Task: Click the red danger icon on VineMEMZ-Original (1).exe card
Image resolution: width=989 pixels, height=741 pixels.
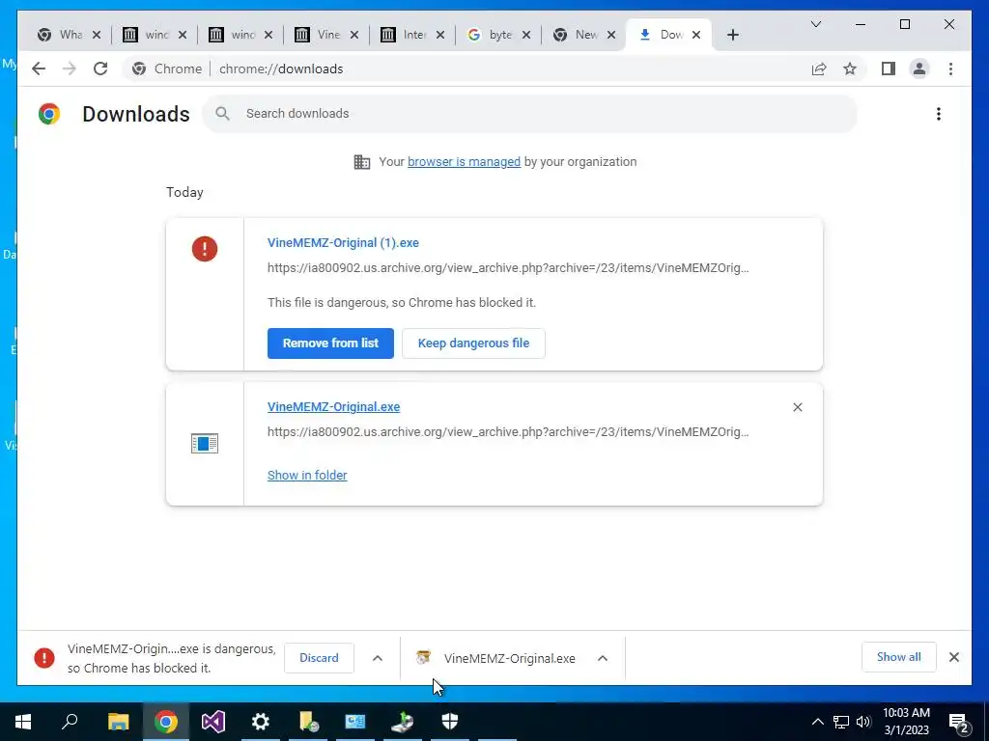Action: tap(205, 249)
